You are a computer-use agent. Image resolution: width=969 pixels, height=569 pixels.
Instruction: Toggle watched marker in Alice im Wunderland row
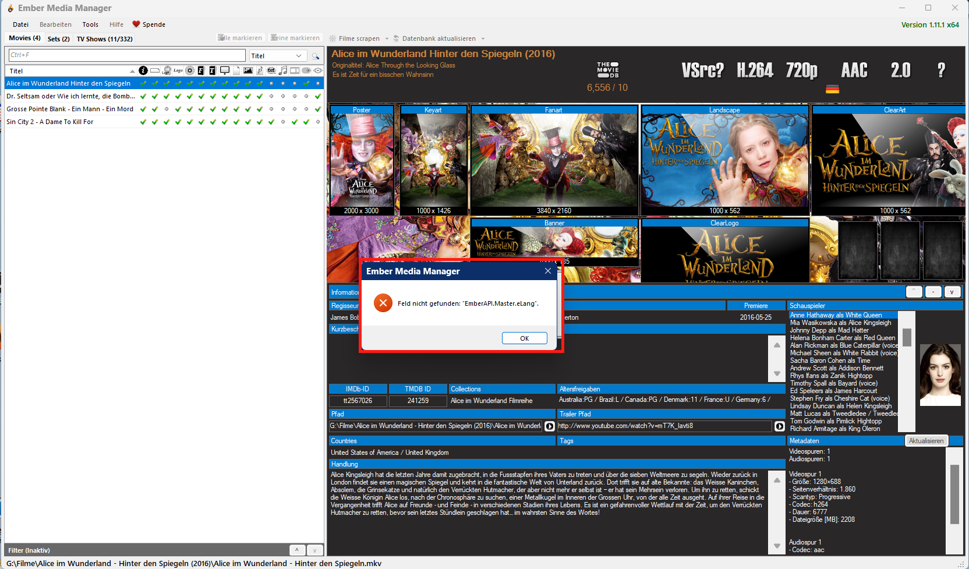(318, 83)
